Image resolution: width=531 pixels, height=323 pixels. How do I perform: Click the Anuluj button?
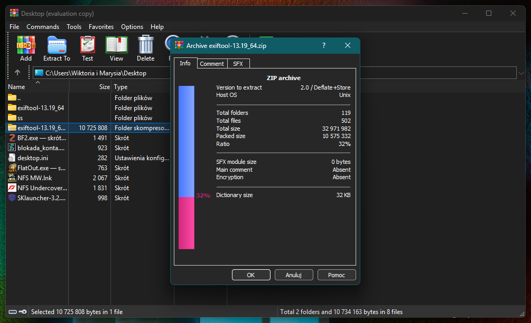(293, 275)
